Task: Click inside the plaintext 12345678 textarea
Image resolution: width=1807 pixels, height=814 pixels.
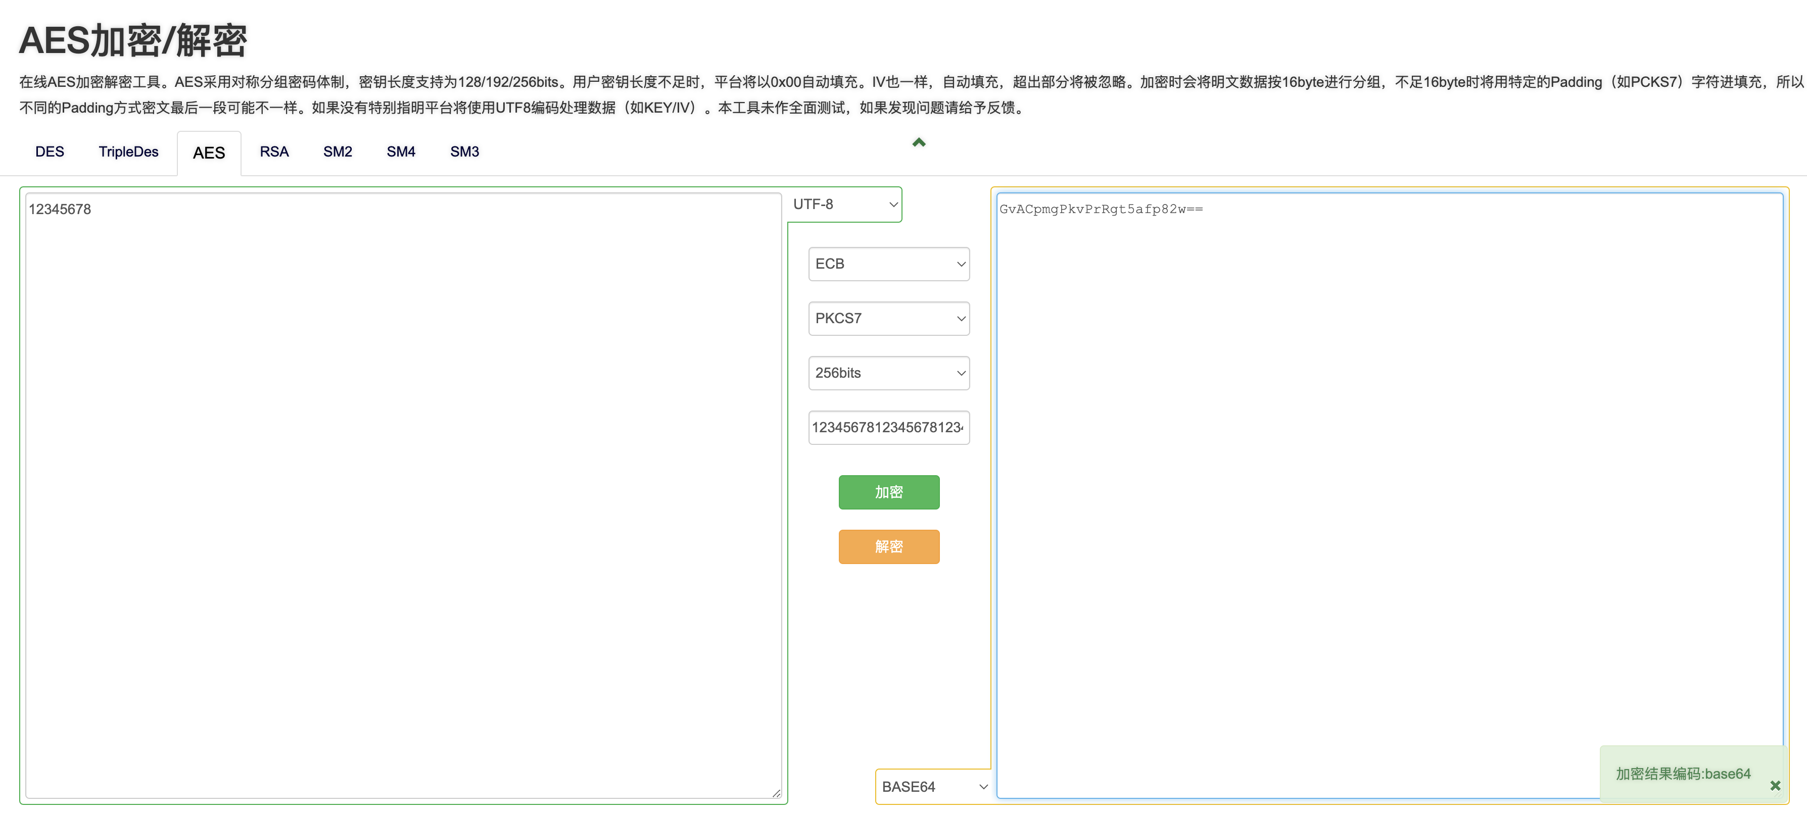Action: click(x=403, y=491)
